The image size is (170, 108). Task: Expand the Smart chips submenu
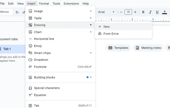click(x=60, y=53)
